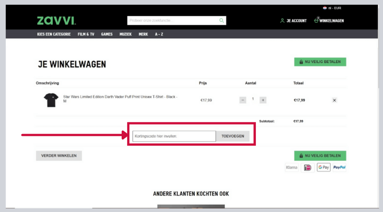The height and width of the screenshot is (212, 383).
Task: Click top NU VEILIG BETALEN button
Action: pyautogui.click(x=320, y=62)
